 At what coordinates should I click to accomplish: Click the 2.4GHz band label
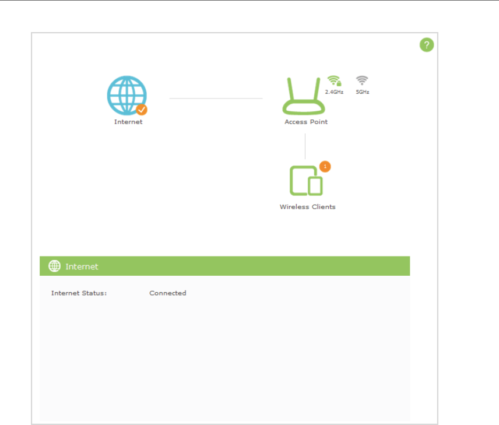point(334,92)
